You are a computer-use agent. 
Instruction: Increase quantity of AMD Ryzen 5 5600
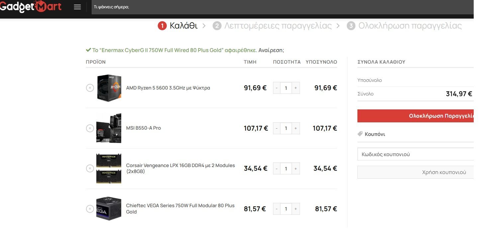click(x=296, y=88)
